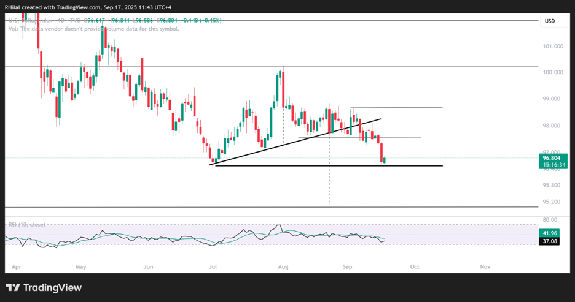Click the Vol indicator legend text
575x302 pixels.
[94, 29]
